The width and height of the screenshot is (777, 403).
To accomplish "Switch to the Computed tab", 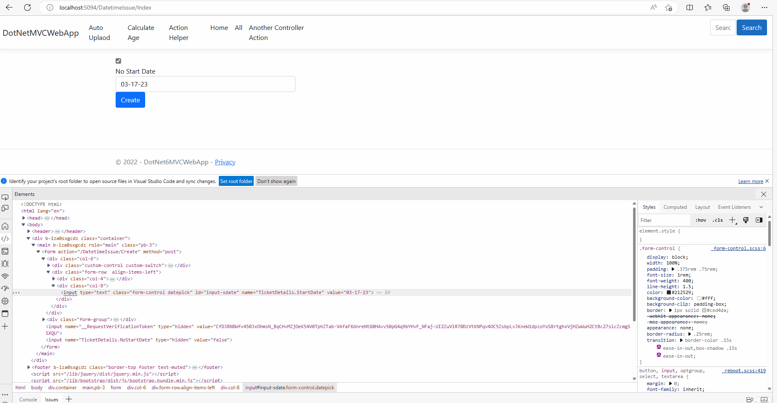I will 675,207.
